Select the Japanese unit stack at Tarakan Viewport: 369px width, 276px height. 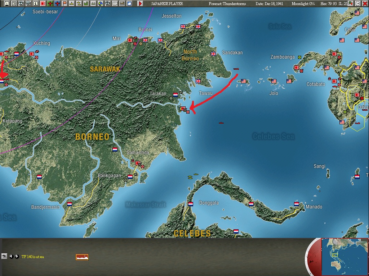point(183,109)
